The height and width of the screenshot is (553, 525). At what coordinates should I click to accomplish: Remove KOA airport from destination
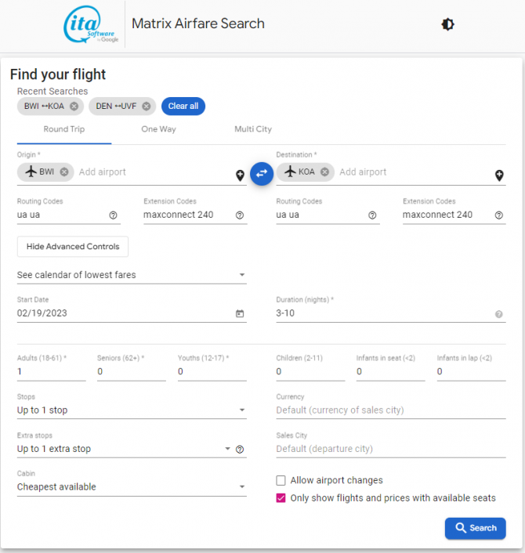point(324,172)
